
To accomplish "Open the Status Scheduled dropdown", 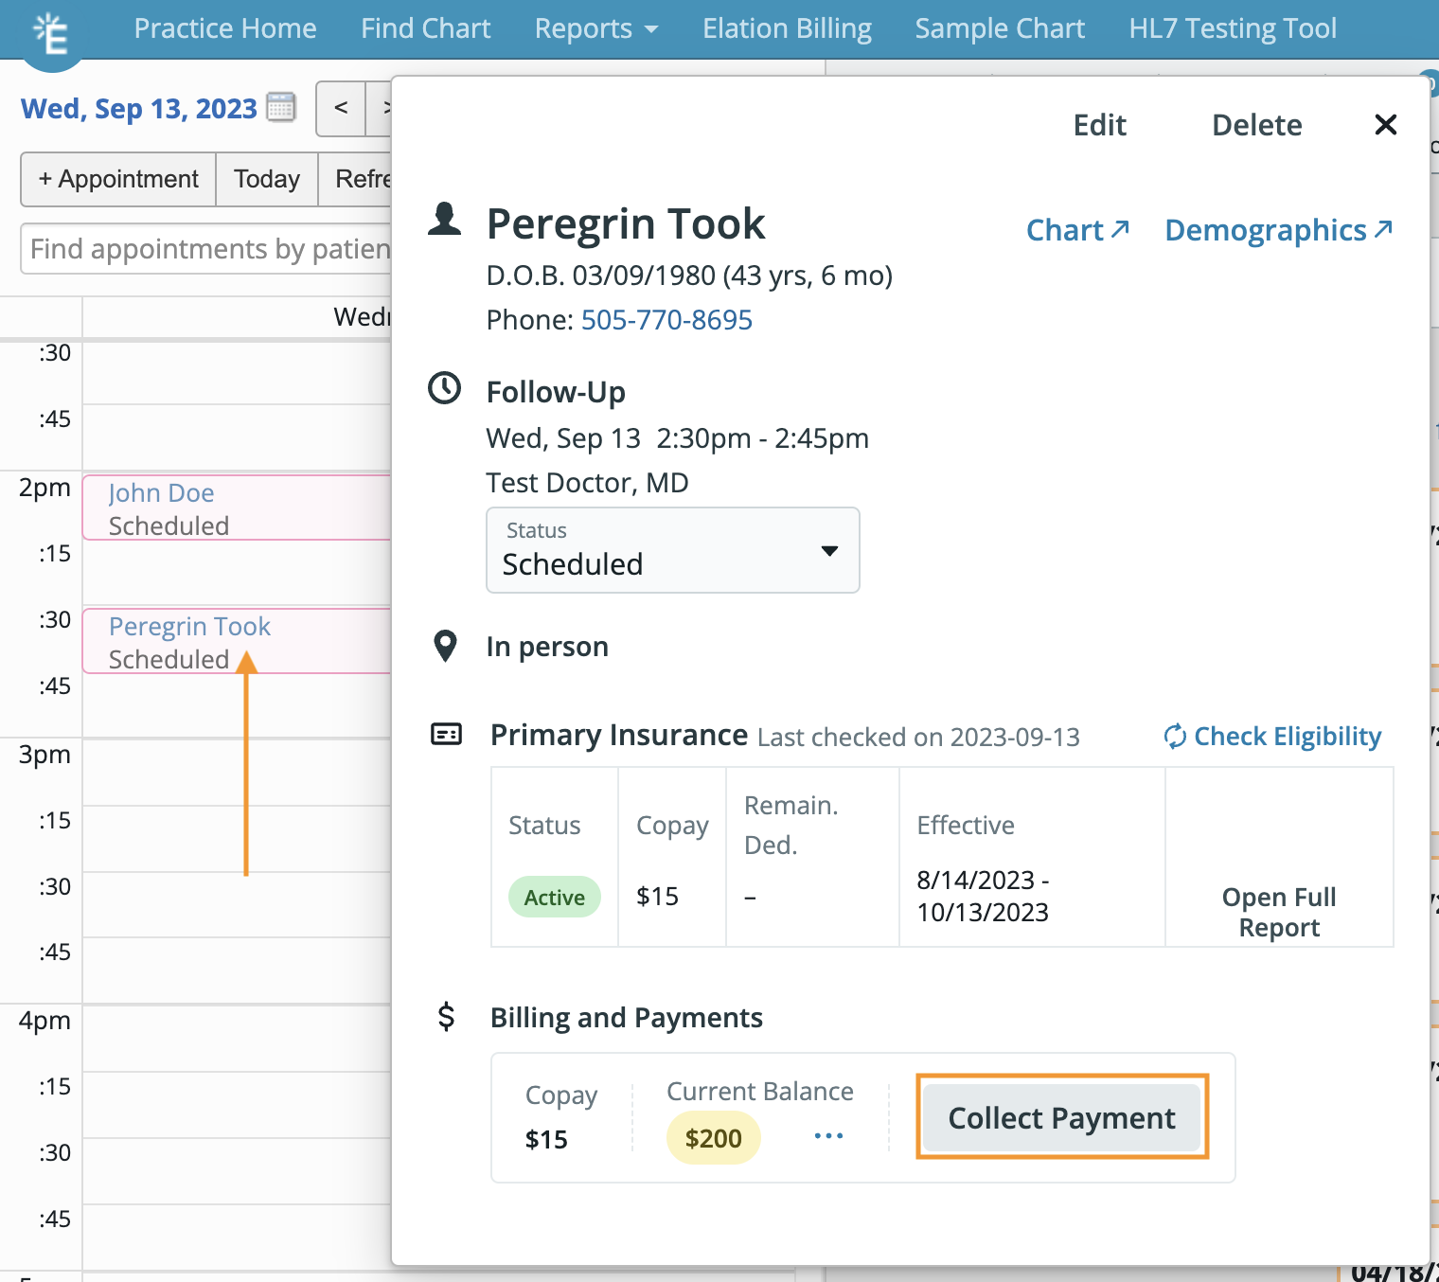I will coord(673,550).
